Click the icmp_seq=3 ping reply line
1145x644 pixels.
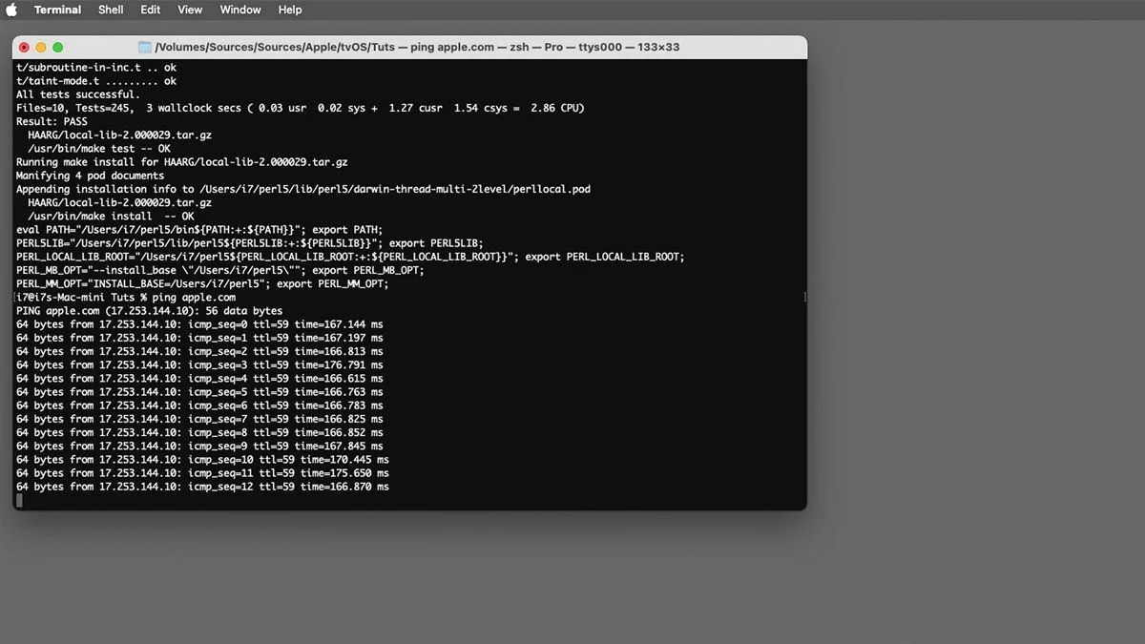199,364
